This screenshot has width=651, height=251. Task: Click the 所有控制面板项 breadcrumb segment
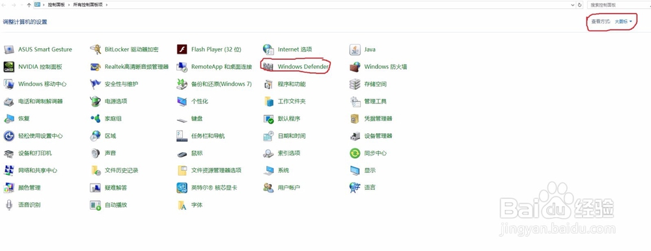pos(88,5)
